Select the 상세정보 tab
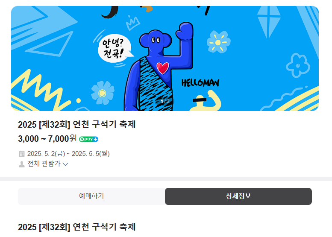Screen dimensions: 332x237 pyautogui.click(x=238, y=196)
